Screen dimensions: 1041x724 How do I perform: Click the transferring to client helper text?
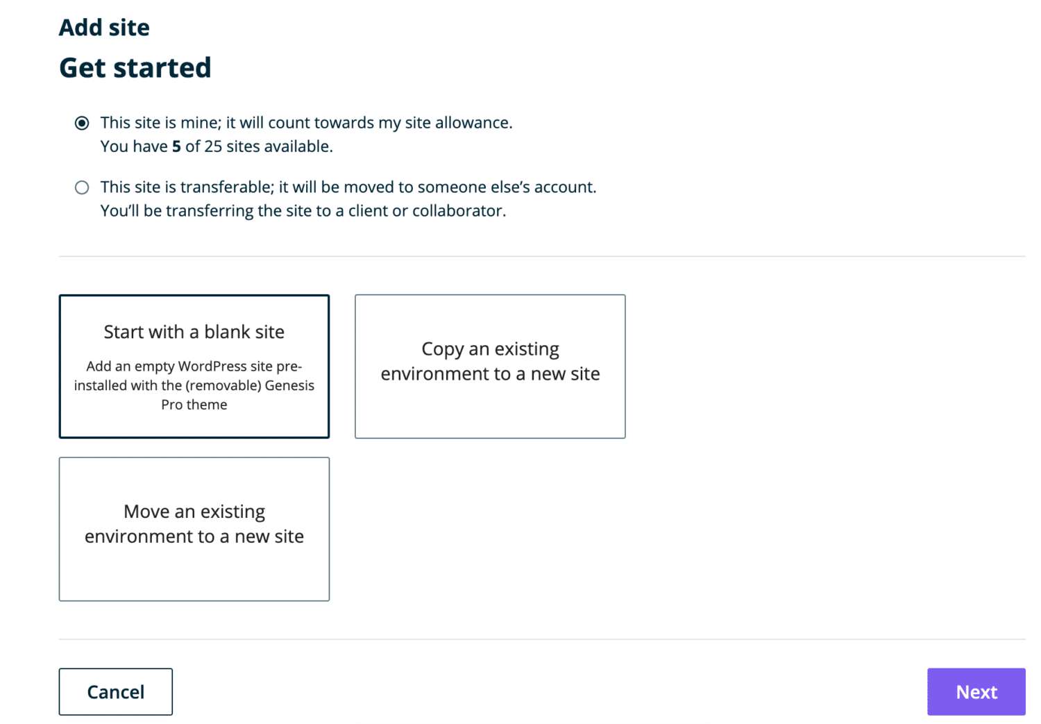click(x=303, y=210)
